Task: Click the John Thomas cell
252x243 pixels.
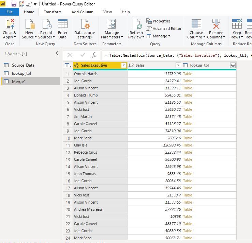Action: click(x=100, y=174)
